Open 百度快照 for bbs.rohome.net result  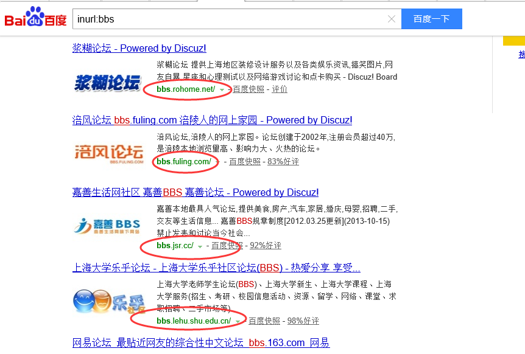pyautogui.click(x=248, y=89)
